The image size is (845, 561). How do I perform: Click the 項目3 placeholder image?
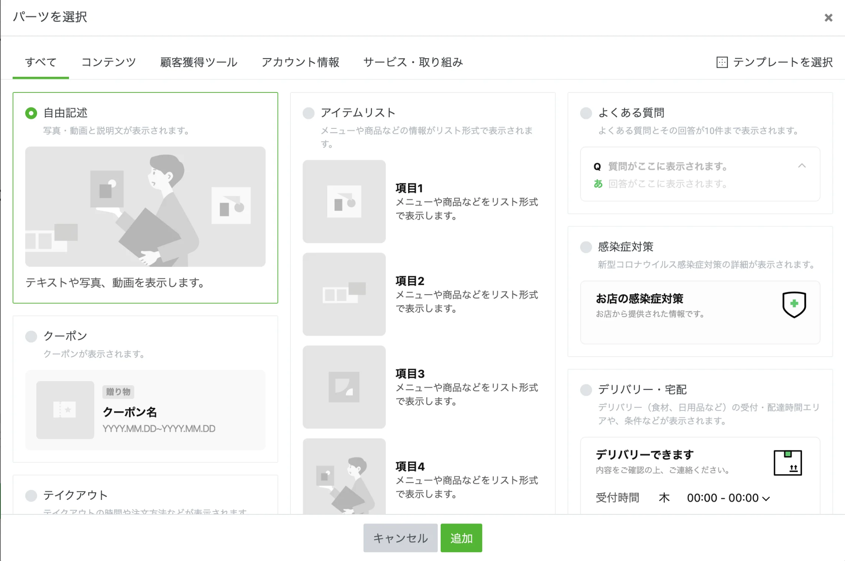pyautogui.click(x=344, y=387)
